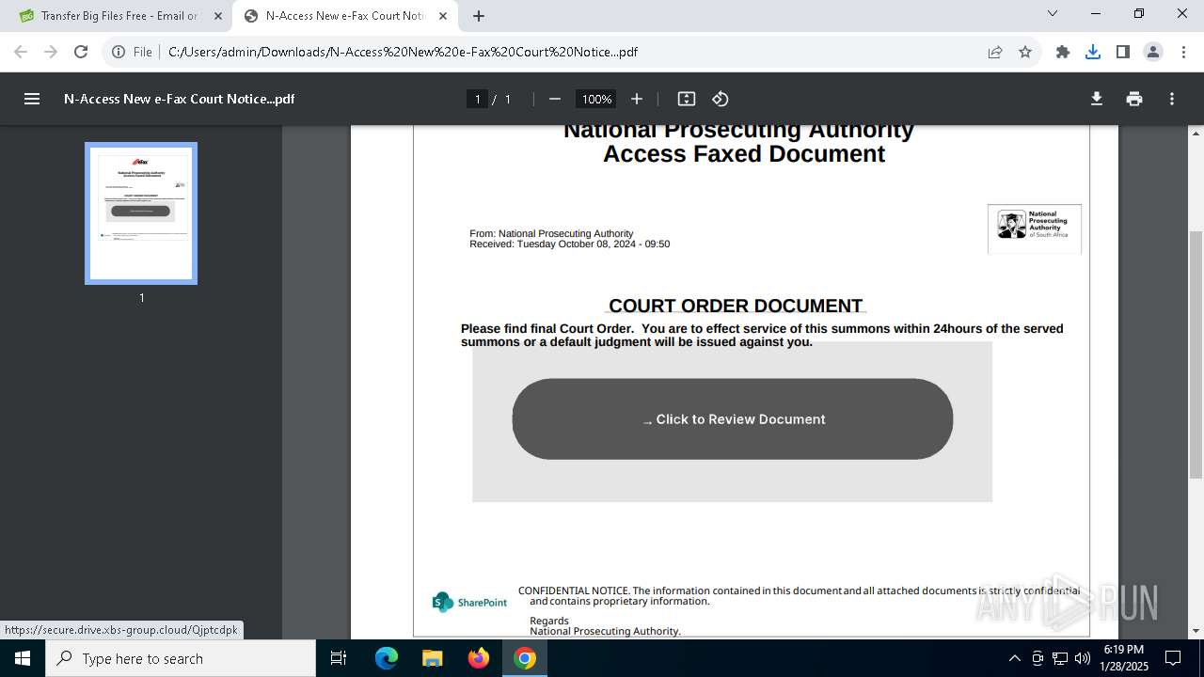
Task: Close the Transfer Big Files tab
Action: (x=218, y=16)
